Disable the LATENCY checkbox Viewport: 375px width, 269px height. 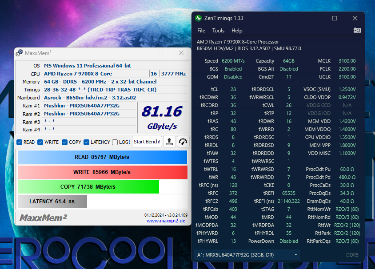pos(86,142)
